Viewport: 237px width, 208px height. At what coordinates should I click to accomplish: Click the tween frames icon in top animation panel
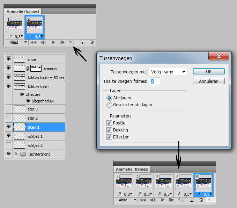[x=72, y=42]
